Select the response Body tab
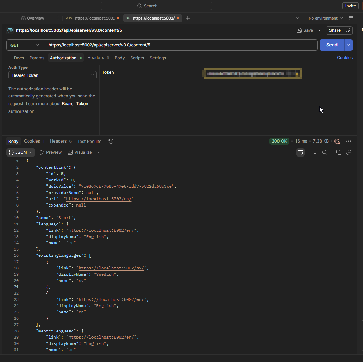This screenshot has width=363, height=362. pos(13,142)
